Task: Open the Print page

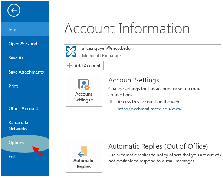Action: coord(13,86)
